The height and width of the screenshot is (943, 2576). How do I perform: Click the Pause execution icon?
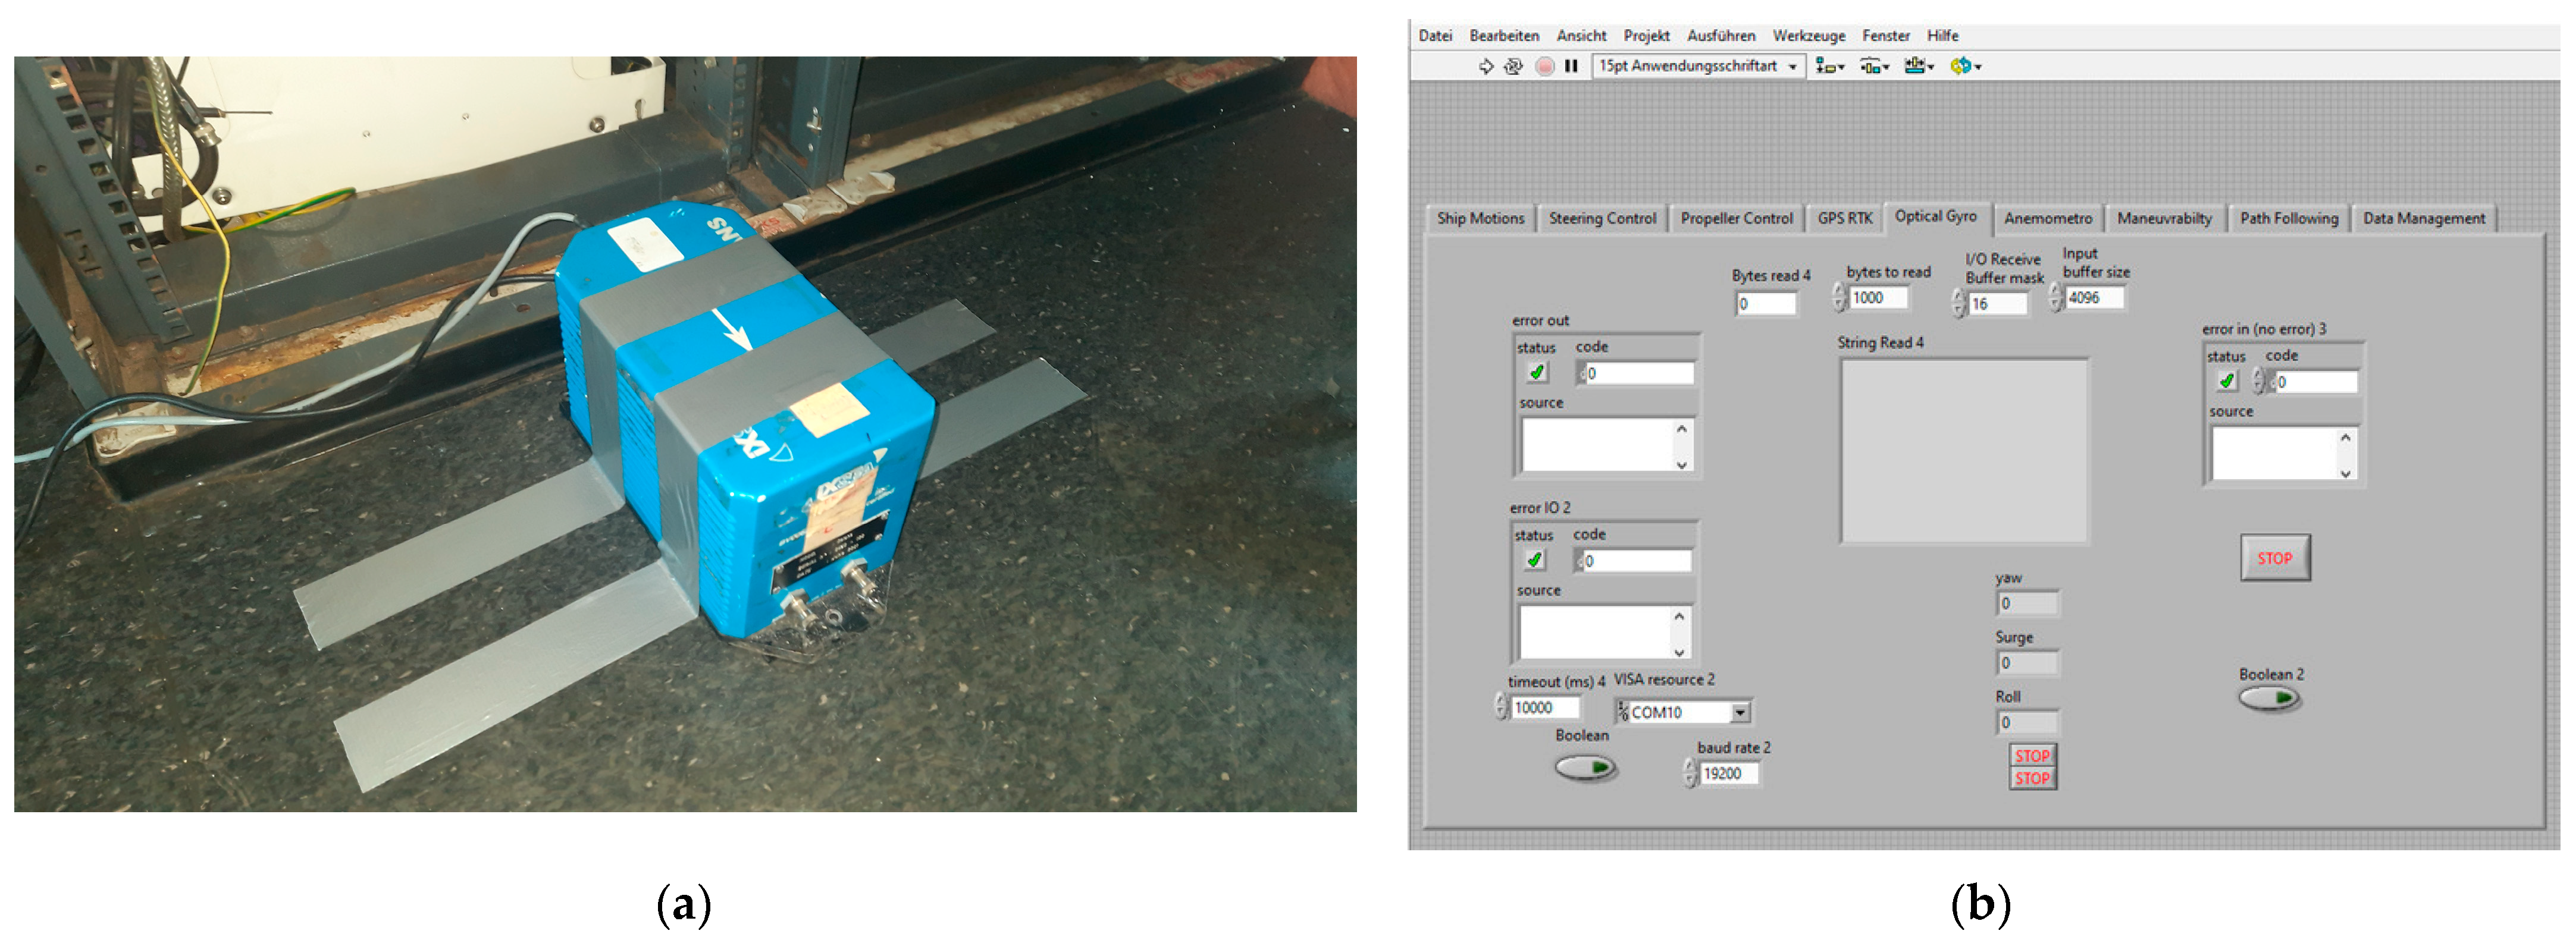click(x=1571, y=66)
